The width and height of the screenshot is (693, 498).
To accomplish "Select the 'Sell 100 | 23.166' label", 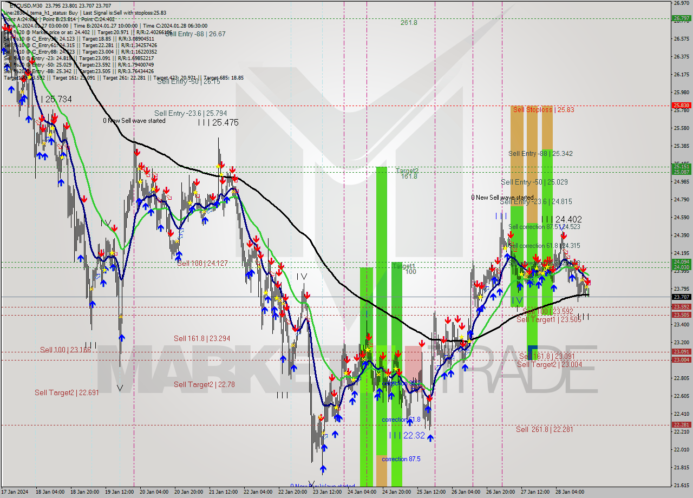I will 66,350.
